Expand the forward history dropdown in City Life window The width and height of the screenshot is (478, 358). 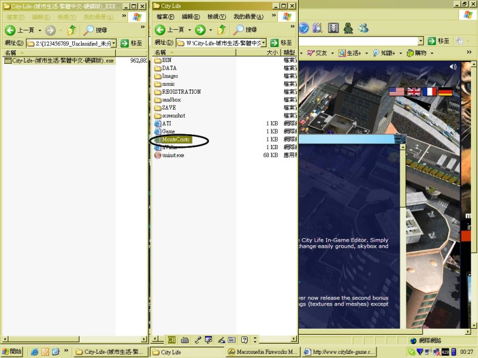click(x=210, y=30)
